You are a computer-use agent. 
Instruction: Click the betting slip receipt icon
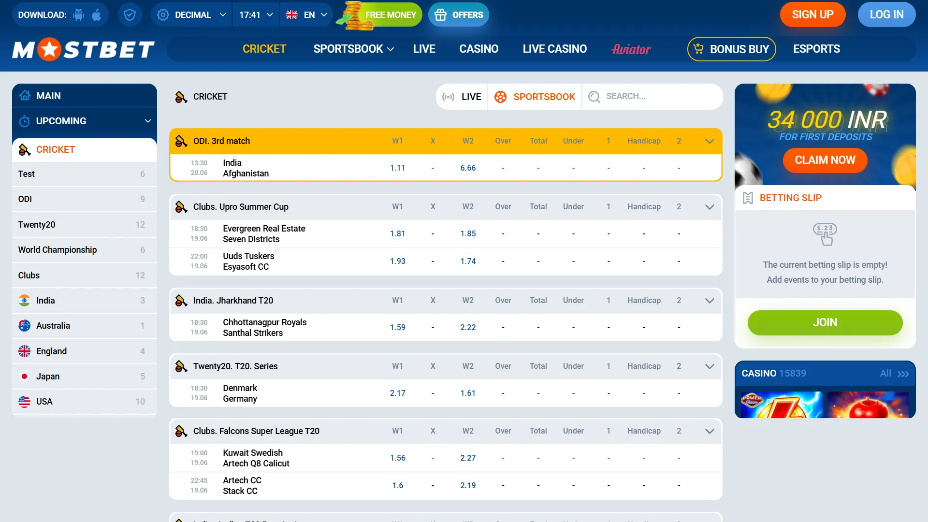pyautogui.click(x=748, y=198)
